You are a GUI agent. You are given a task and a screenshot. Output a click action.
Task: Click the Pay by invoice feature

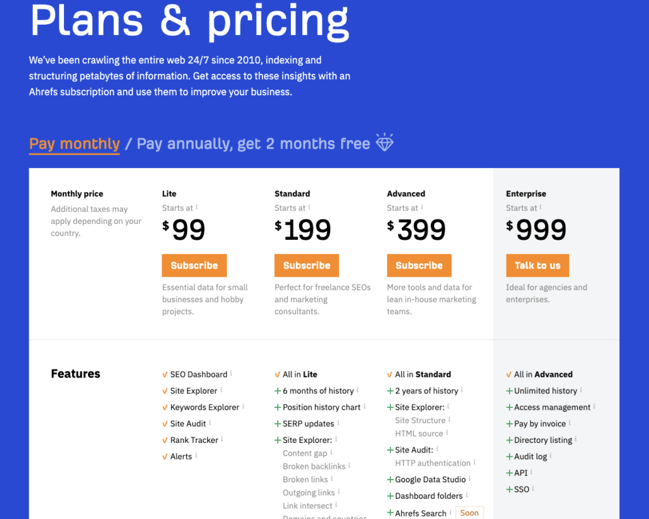pos(539,424)
